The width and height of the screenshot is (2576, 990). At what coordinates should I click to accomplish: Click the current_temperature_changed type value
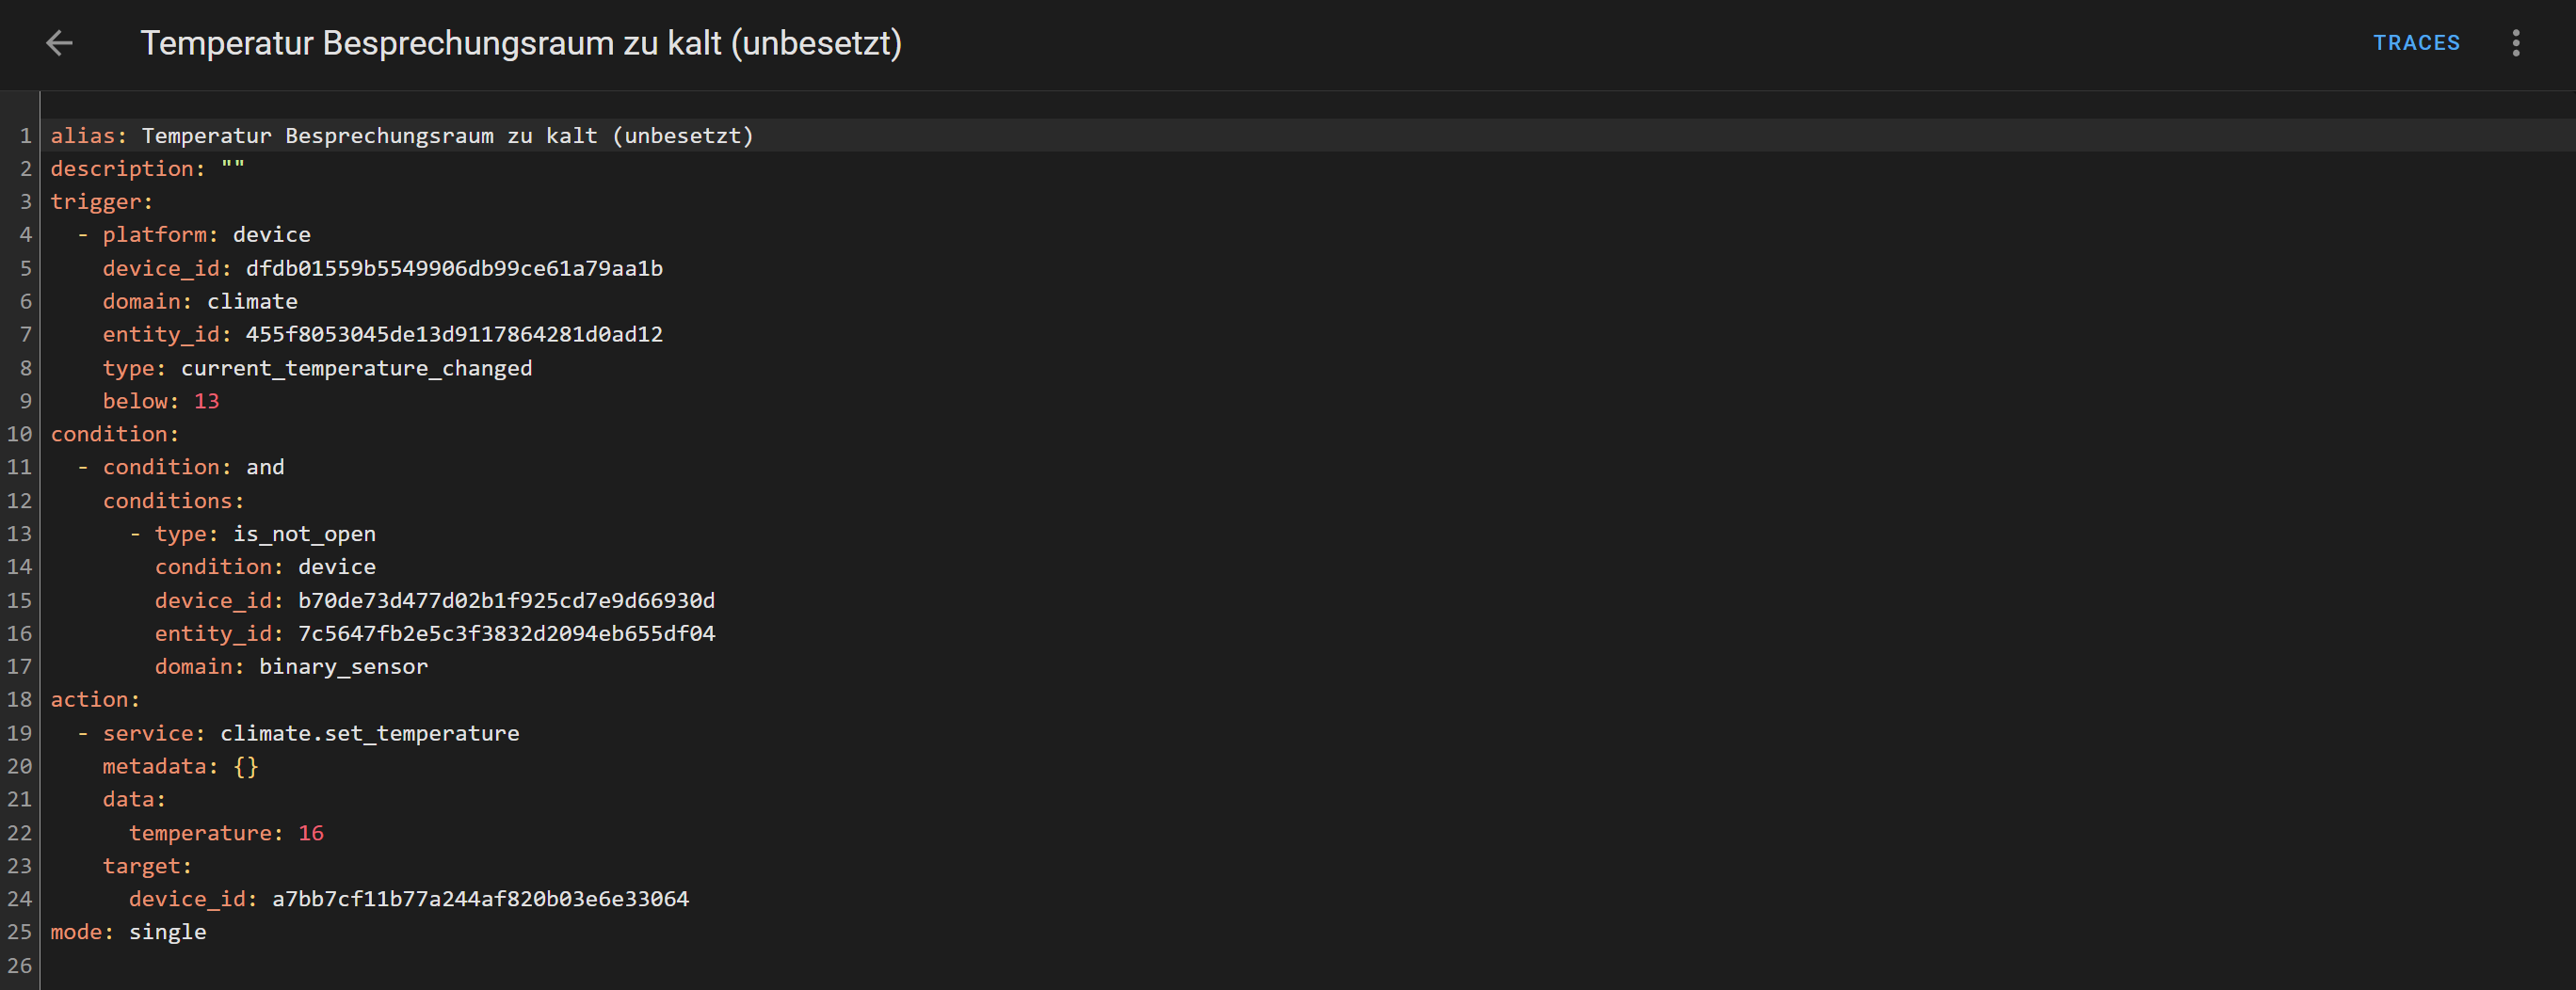(356, 368)
